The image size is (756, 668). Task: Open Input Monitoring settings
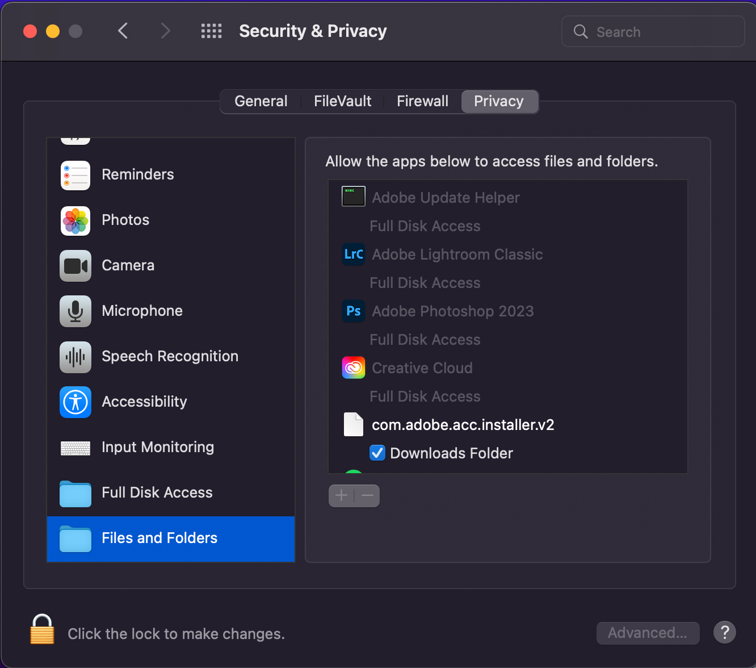[x=75, y=448]
